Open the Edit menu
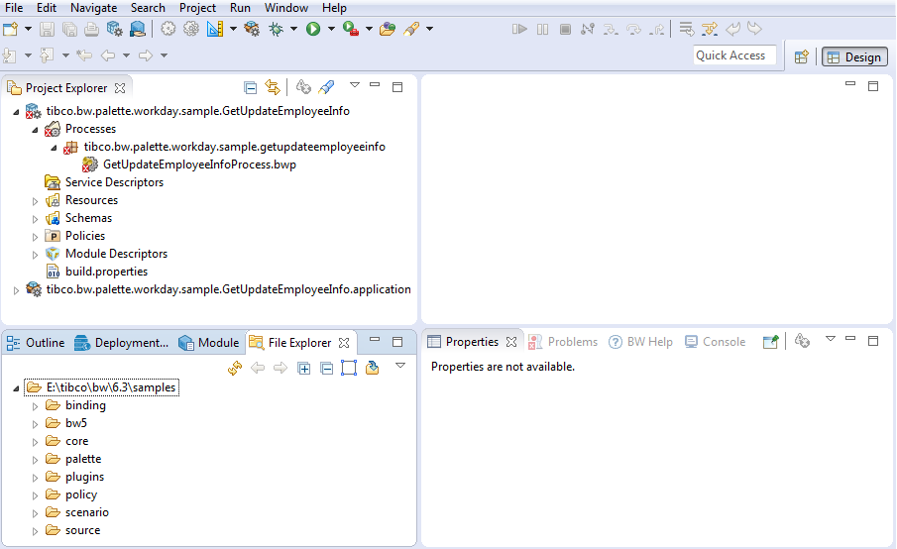 click(47, 8)
